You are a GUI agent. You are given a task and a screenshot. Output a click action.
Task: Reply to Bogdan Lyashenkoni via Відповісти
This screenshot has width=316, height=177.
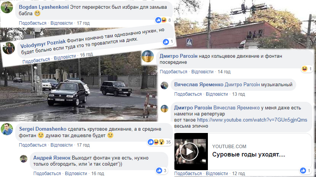(61, 23)
